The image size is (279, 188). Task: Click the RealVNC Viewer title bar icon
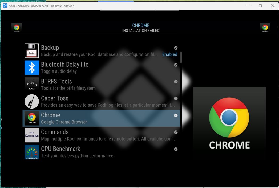click(5, 6)
